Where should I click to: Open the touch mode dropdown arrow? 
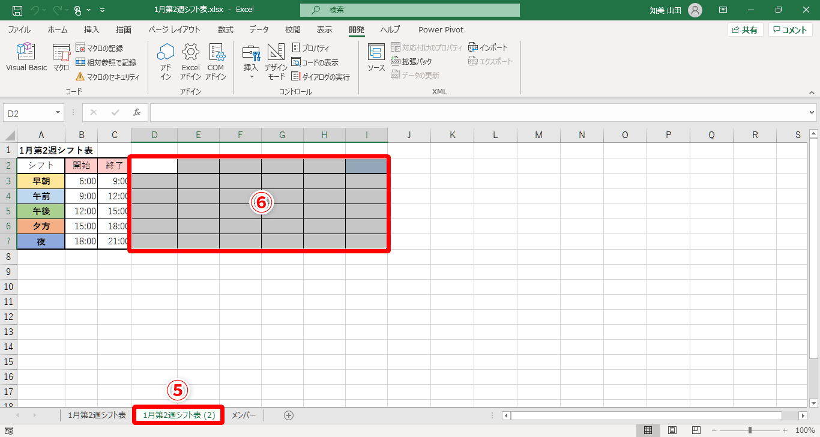point(89,10)
